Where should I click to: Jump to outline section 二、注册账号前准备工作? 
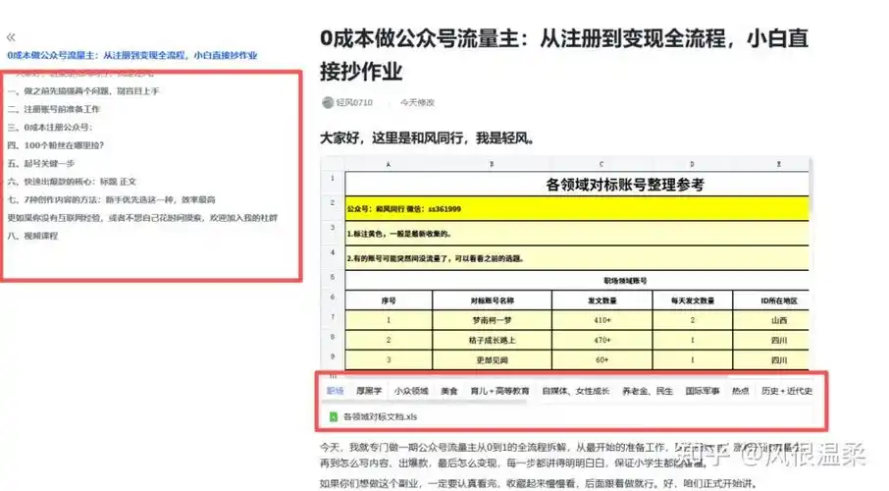(53, 109)
